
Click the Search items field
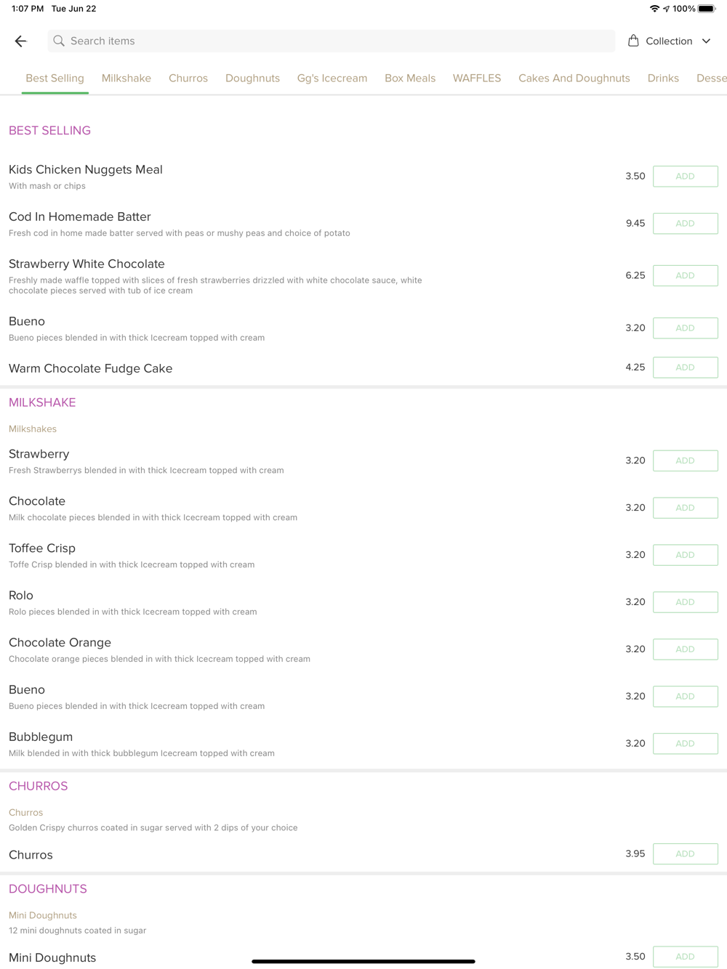331,41
